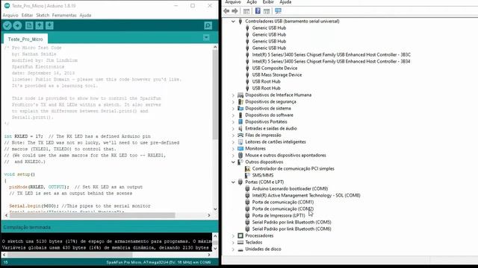The width and height of the screenshot is (478, 268).
Task: Select Arduino Leonardo bootloader (COM9)
Action: 290,188
